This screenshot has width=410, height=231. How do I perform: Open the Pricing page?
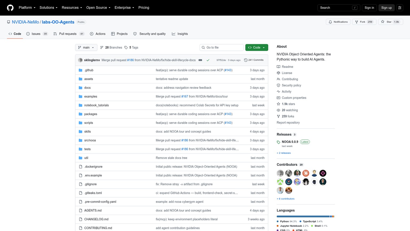144,8
